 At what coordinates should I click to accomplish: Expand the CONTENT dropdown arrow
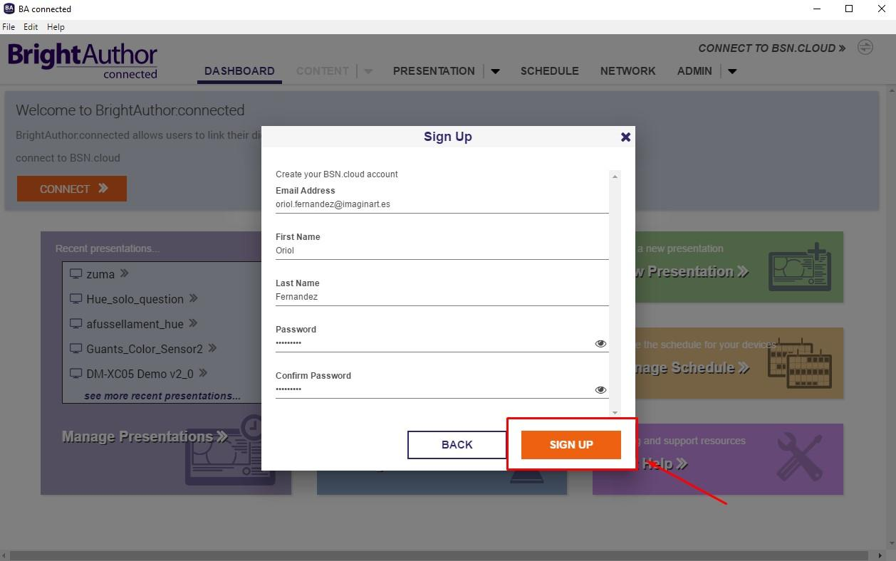(x=368, y=71)
